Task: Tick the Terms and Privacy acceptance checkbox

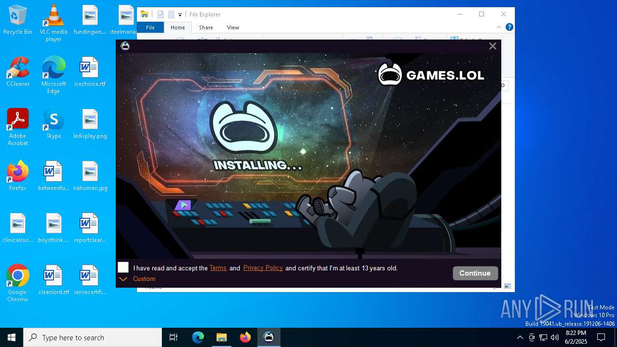Action: coord(123,268)
